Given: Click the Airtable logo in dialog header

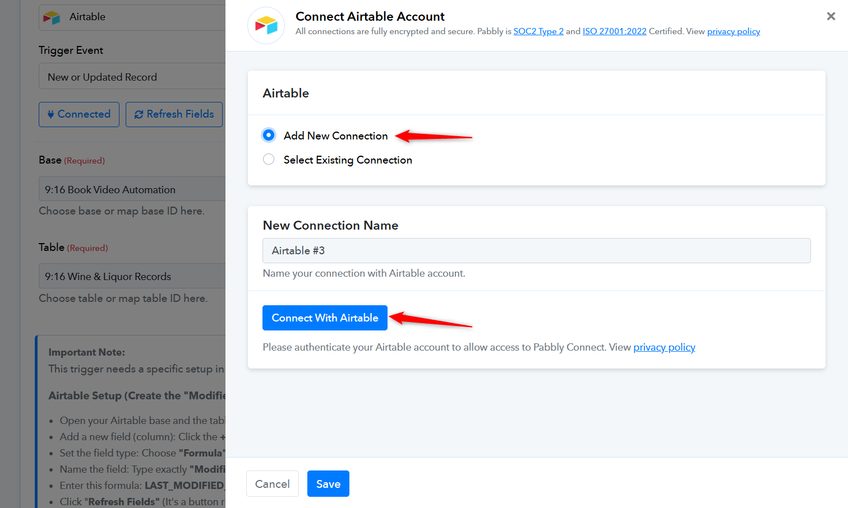Looking at the screenshot, I should pos(266,25).
